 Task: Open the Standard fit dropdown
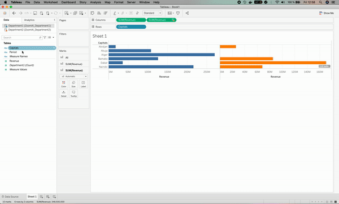(152, 13)
